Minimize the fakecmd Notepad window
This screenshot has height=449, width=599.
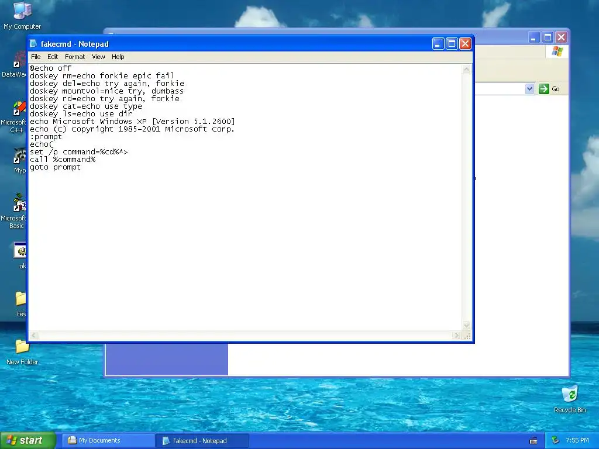coord(438,44)
